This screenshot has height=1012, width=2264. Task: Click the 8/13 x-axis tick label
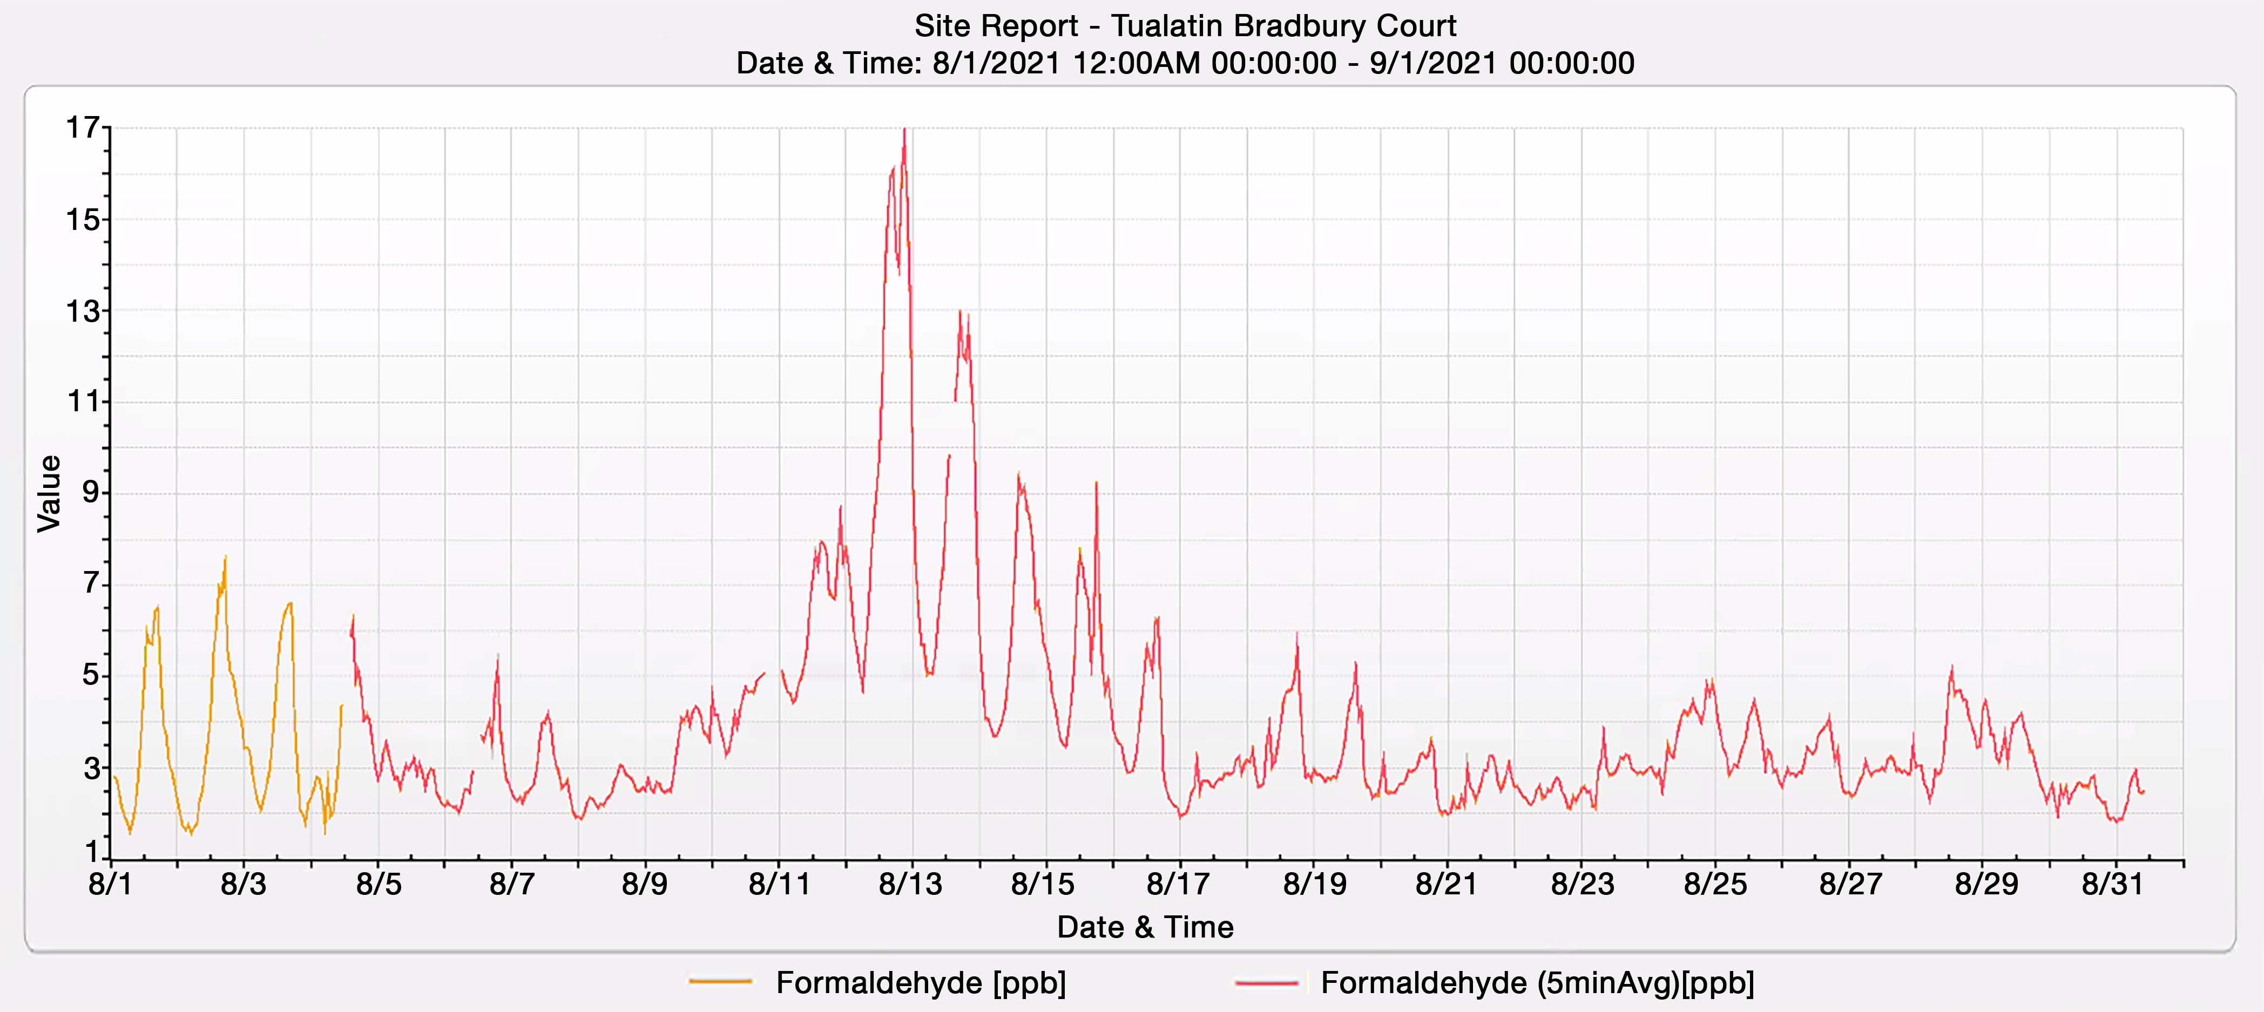pos(910,884)
